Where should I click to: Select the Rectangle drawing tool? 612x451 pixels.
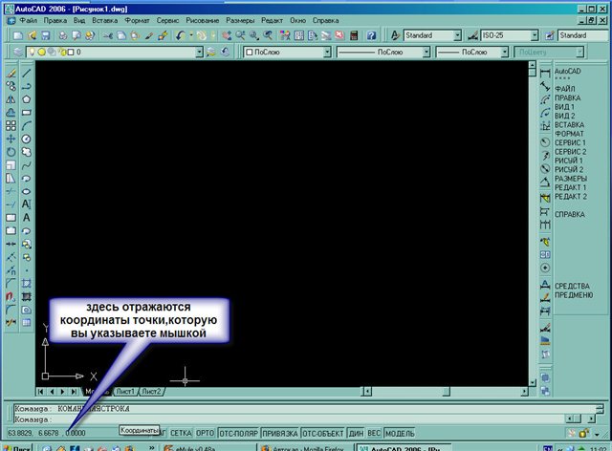pos(27,112)
